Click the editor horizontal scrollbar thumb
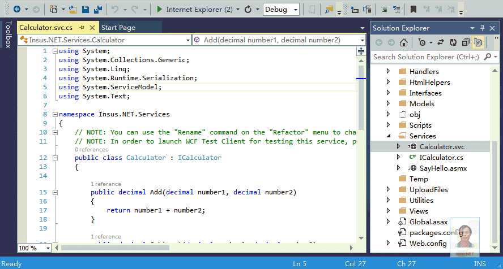Screen dimensions: 503x269 tap(115, 248)
